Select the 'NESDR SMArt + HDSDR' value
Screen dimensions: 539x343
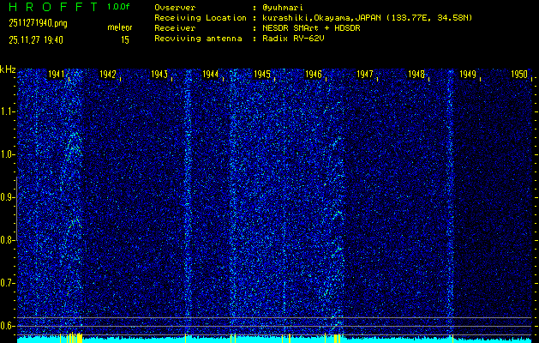pos(311,28)
